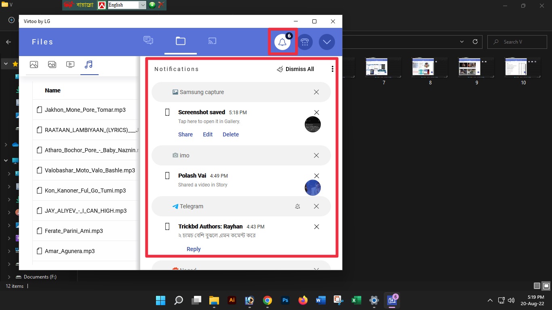Viewport: 552px width, 310px height.
Task: Switch to the Files folder tab
Action: pos(181,41)
